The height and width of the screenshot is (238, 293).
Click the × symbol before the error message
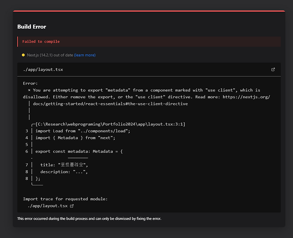[x=29, y=90]
